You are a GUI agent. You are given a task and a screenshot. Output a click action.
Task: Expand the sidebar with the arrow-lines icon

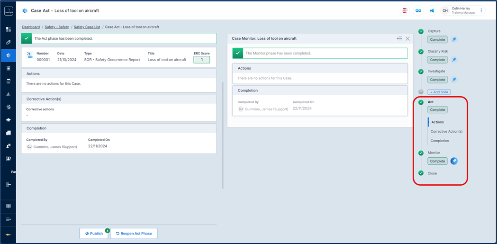8,219
